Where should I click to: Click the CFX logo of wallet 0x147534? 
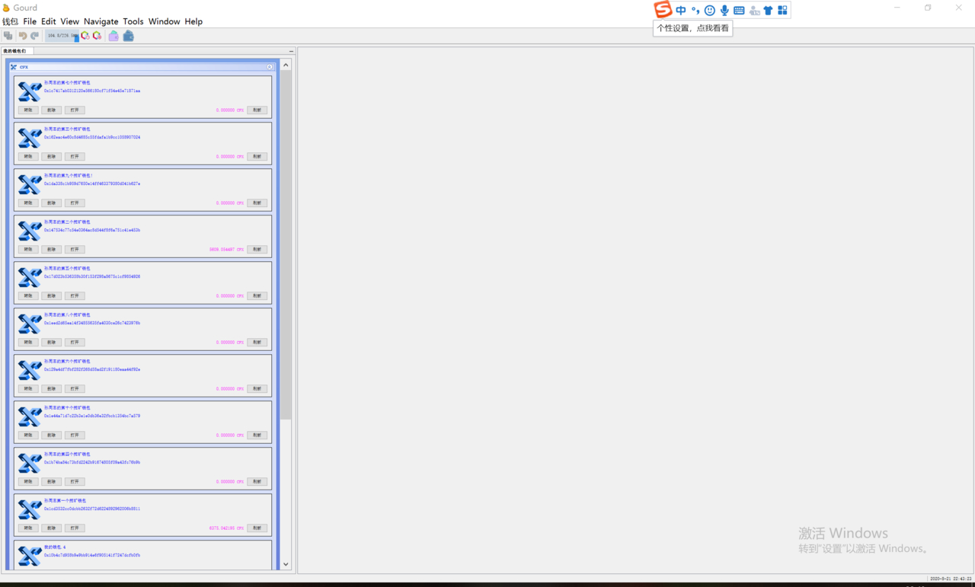tap(30, 231)
